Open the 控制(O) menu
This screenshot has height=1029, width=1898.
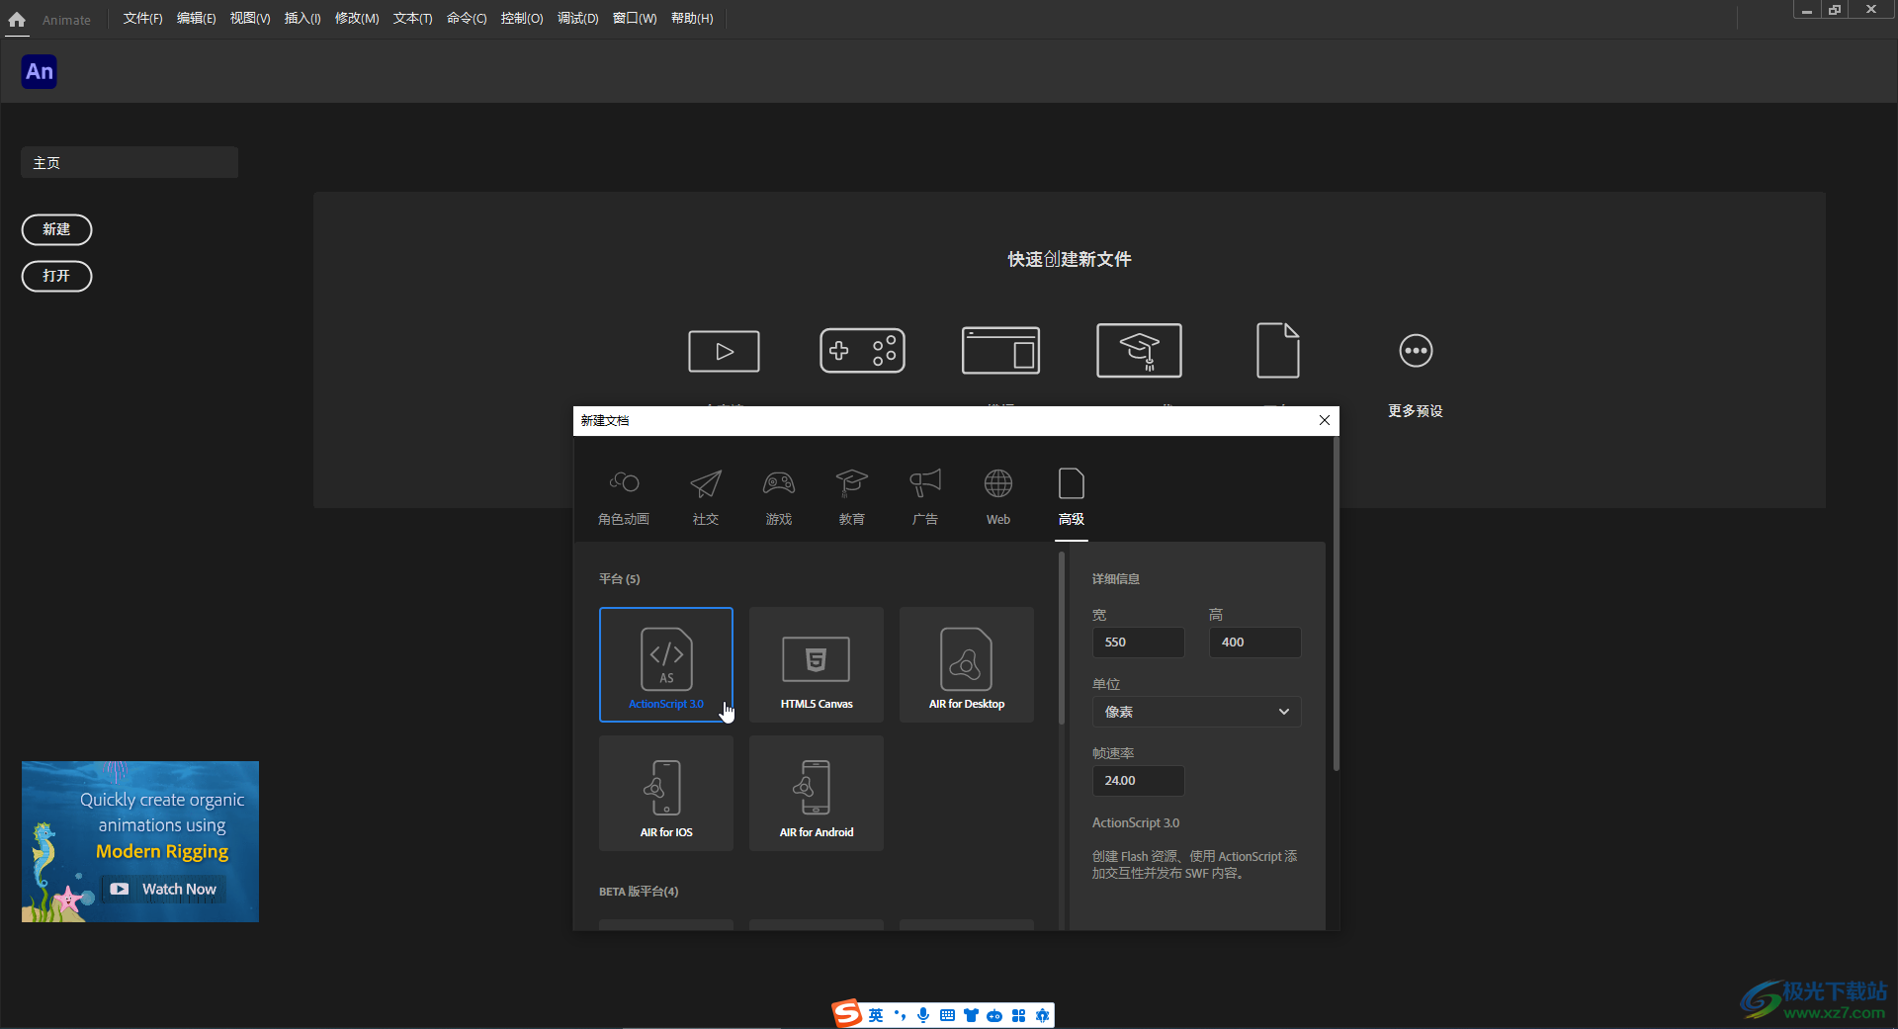point(522,19)
